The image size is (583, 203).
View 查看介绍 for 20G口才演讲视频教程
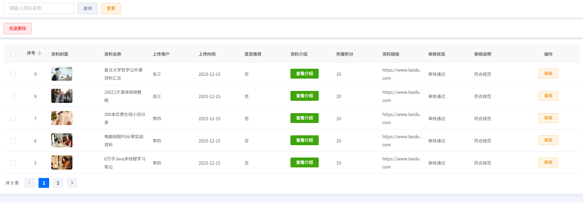(304, 96)
